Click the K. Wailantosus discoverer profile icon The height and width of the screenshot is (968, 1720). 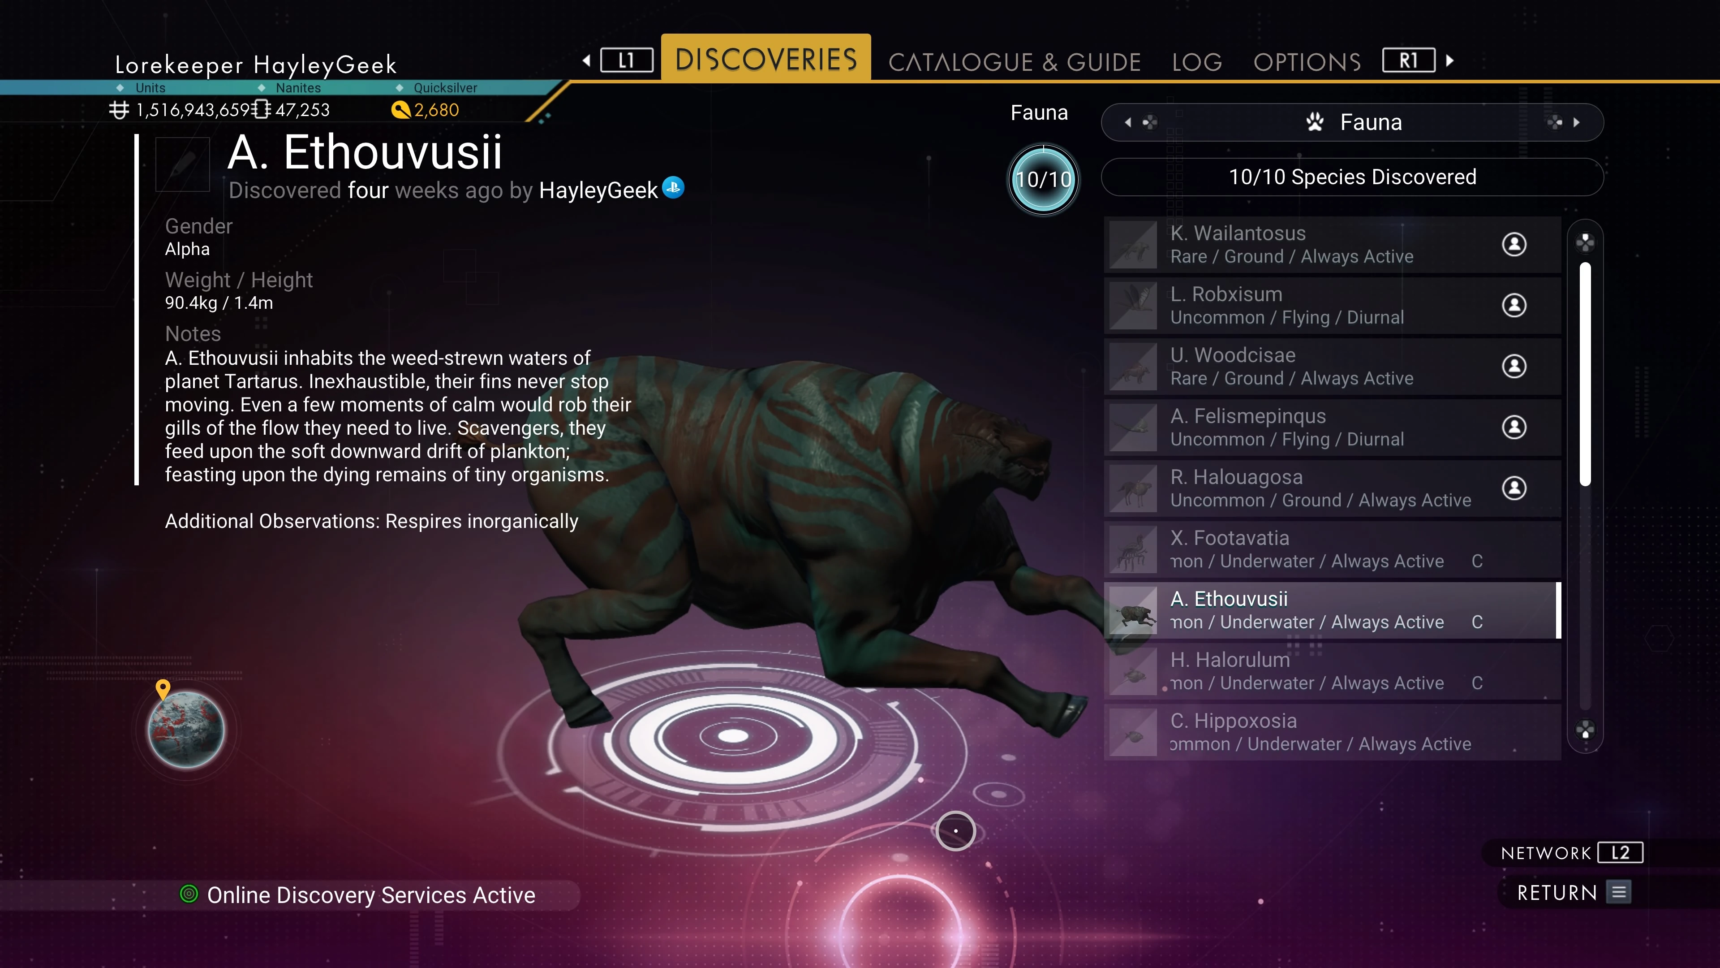click(1514, 244)
